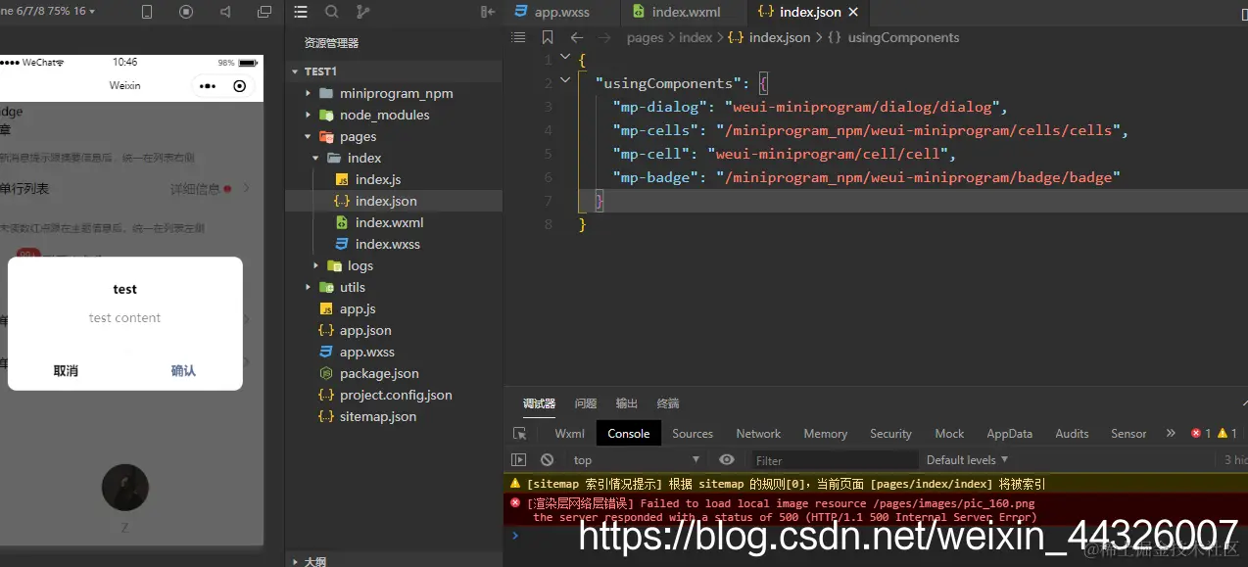This screenshot has width=1248, height=567.
Task: Click the mini program three-dot menu capsule
Action: point(208,86)
